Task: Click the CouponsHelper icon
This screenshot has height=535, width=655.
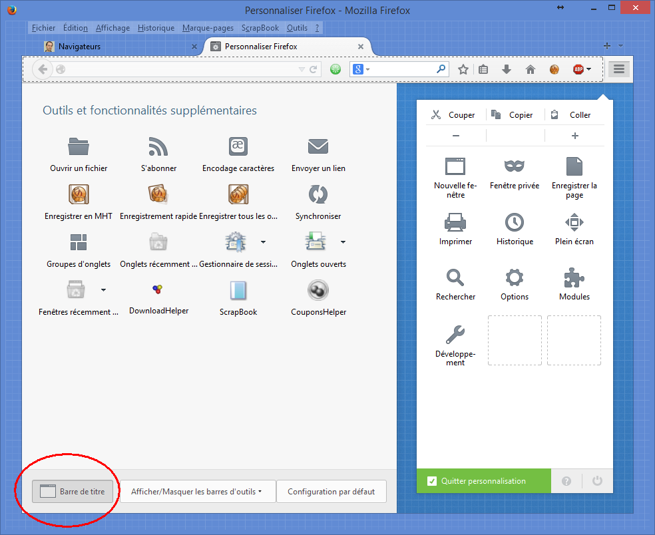Action: [x=318, y=290]
